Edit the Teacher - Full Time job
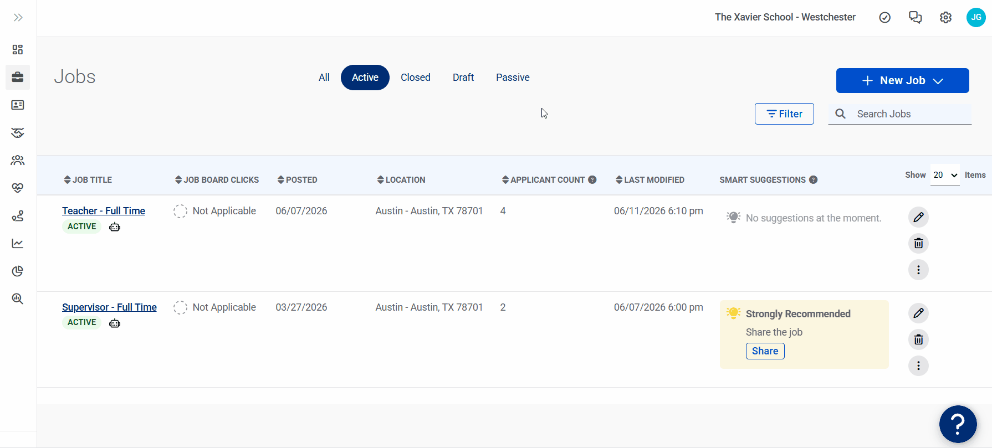Screen dimensions: 992x448 coord(918,217)
